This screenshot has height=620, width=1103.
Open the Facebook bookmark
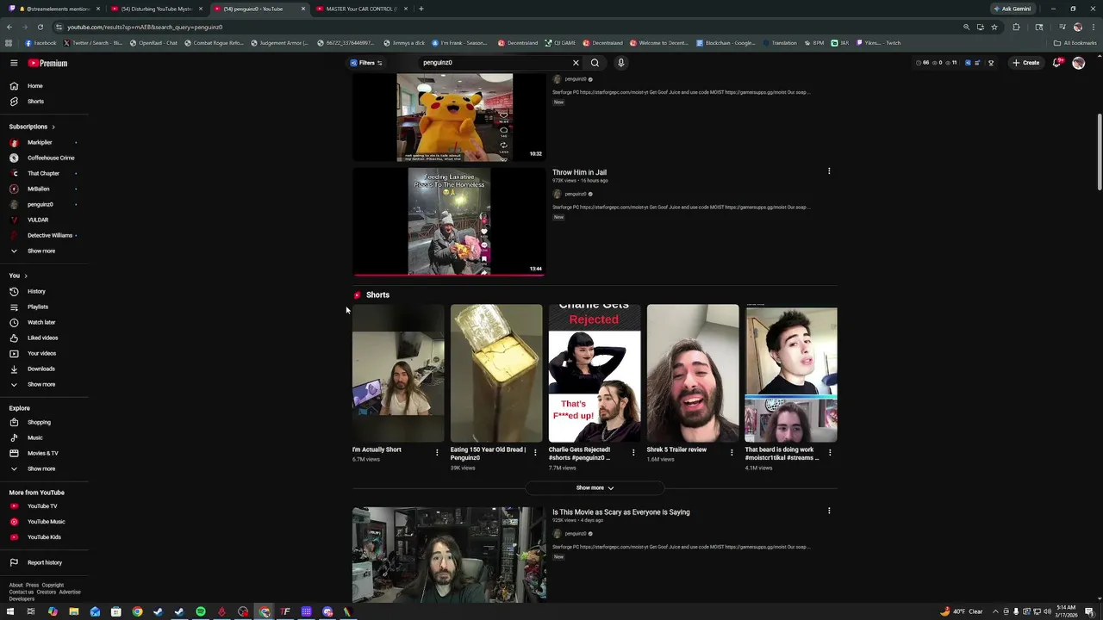coord(41,43)
